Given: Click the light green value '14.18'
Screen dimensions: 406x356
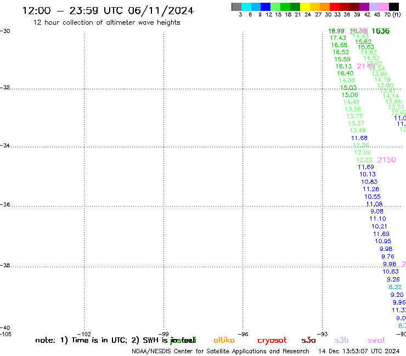Looking at the screenshot, I should pos(382,79).
